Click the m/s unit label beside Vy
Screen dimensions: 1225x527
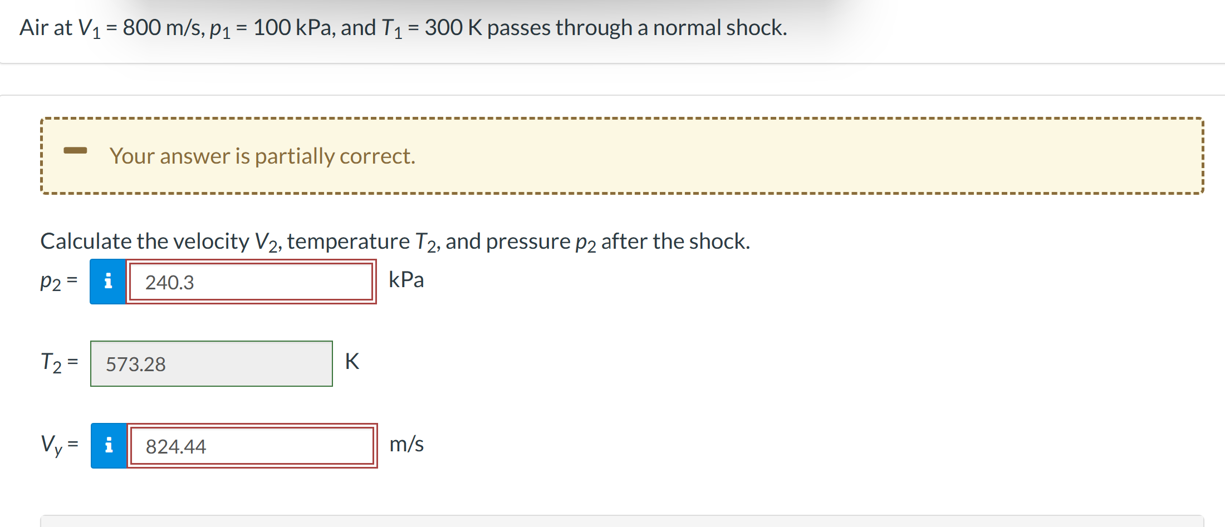pyautogui.click(x=407, y=444)
